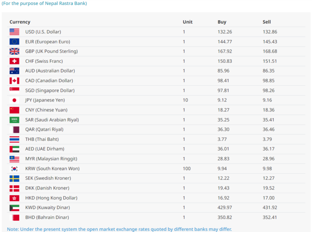The image size is (312, 232).
Task: Select the Kuwait flag icon
Action: tap(14, 208)
